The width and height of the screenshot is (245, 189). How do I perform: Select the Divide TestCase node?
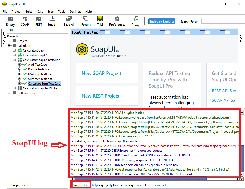pos(39,69)
